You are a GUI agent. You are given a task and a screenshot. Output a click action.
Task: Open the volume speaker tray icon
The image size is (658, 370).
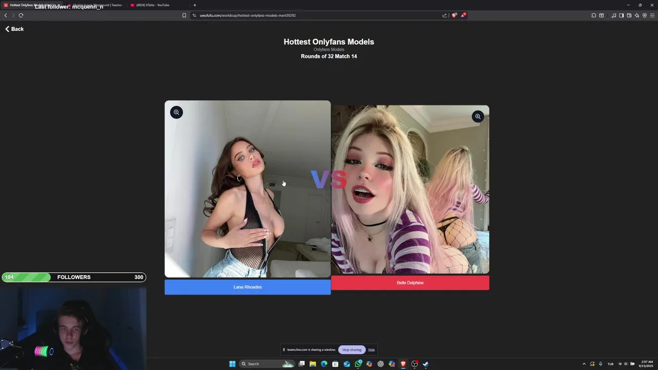[626, 364]
